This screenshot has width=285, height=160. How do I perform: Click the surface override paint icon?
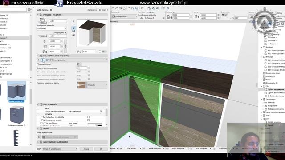coord(39,137)
